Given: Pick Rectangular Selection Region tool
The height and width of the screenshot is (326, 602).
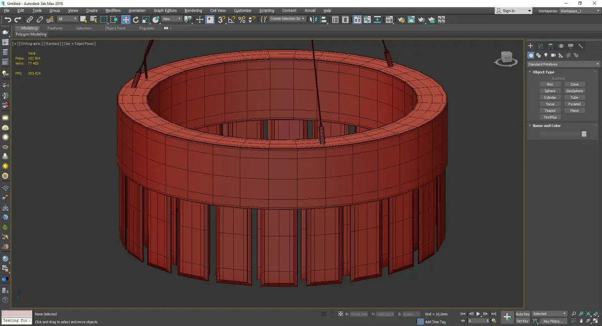Looking at the screenshot, I should (x=104, y=20).
